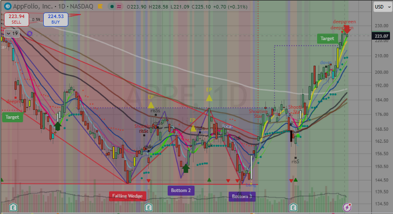The height and width of the screenshot is (214, 393).
Task: Click the 134.50 price axis label
Action: pos(381,204)
